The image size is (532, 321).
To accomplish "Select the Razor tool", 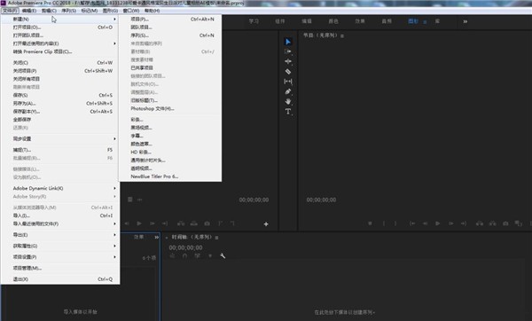I will coord(288,72).
